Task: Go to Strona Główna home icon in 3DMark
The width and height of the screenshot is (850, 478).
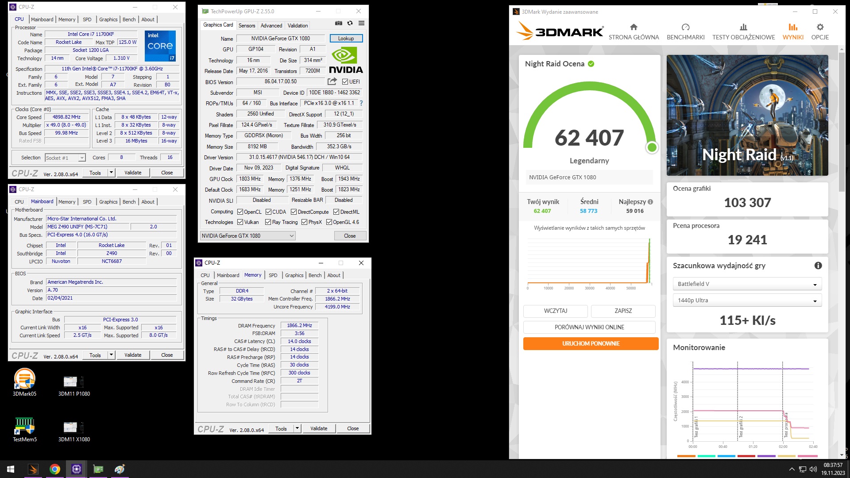Action: pos(634,32)
